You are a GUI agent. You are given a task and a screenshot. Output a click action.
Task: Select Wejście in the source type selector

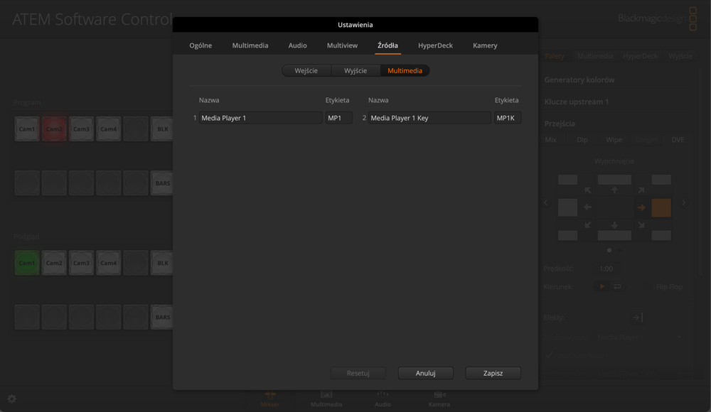[x=306, y=71]
